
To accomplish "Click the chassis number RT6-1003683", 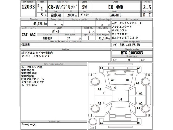I will tap(132, 53).
